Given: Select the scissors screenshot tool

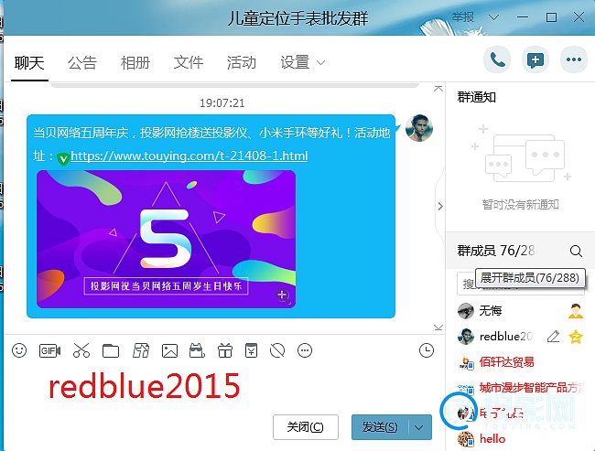Looking at the screenshot, I should pos(81,350).
